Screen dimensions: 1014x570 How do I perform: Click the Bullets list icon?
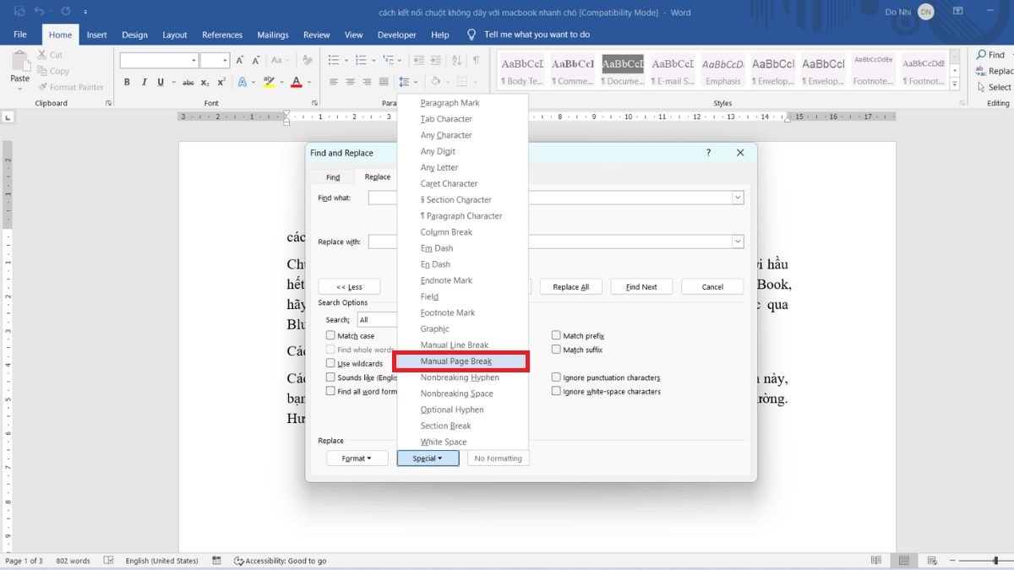(x=333, y=60)
